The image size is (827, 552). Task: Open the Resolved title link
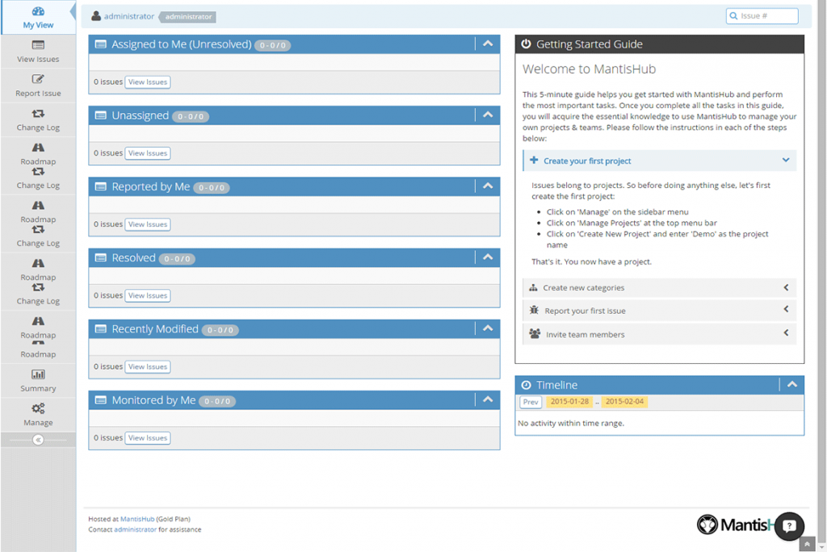click(x=133, y=257)
